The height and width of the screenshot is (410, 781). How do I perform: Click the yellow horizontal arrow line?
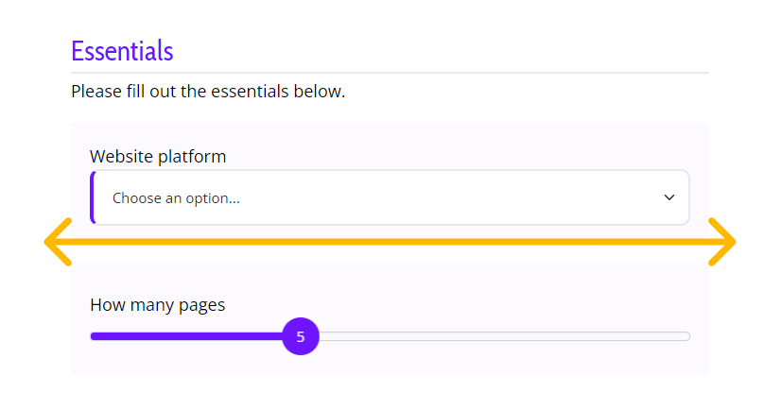click(x=390, y=242)
